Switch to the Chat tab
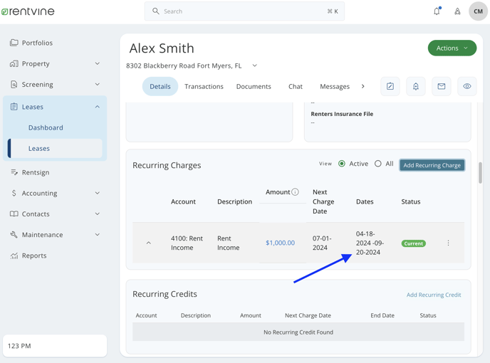This screenshot has height=363, width=490. click(x=296, y=86)
